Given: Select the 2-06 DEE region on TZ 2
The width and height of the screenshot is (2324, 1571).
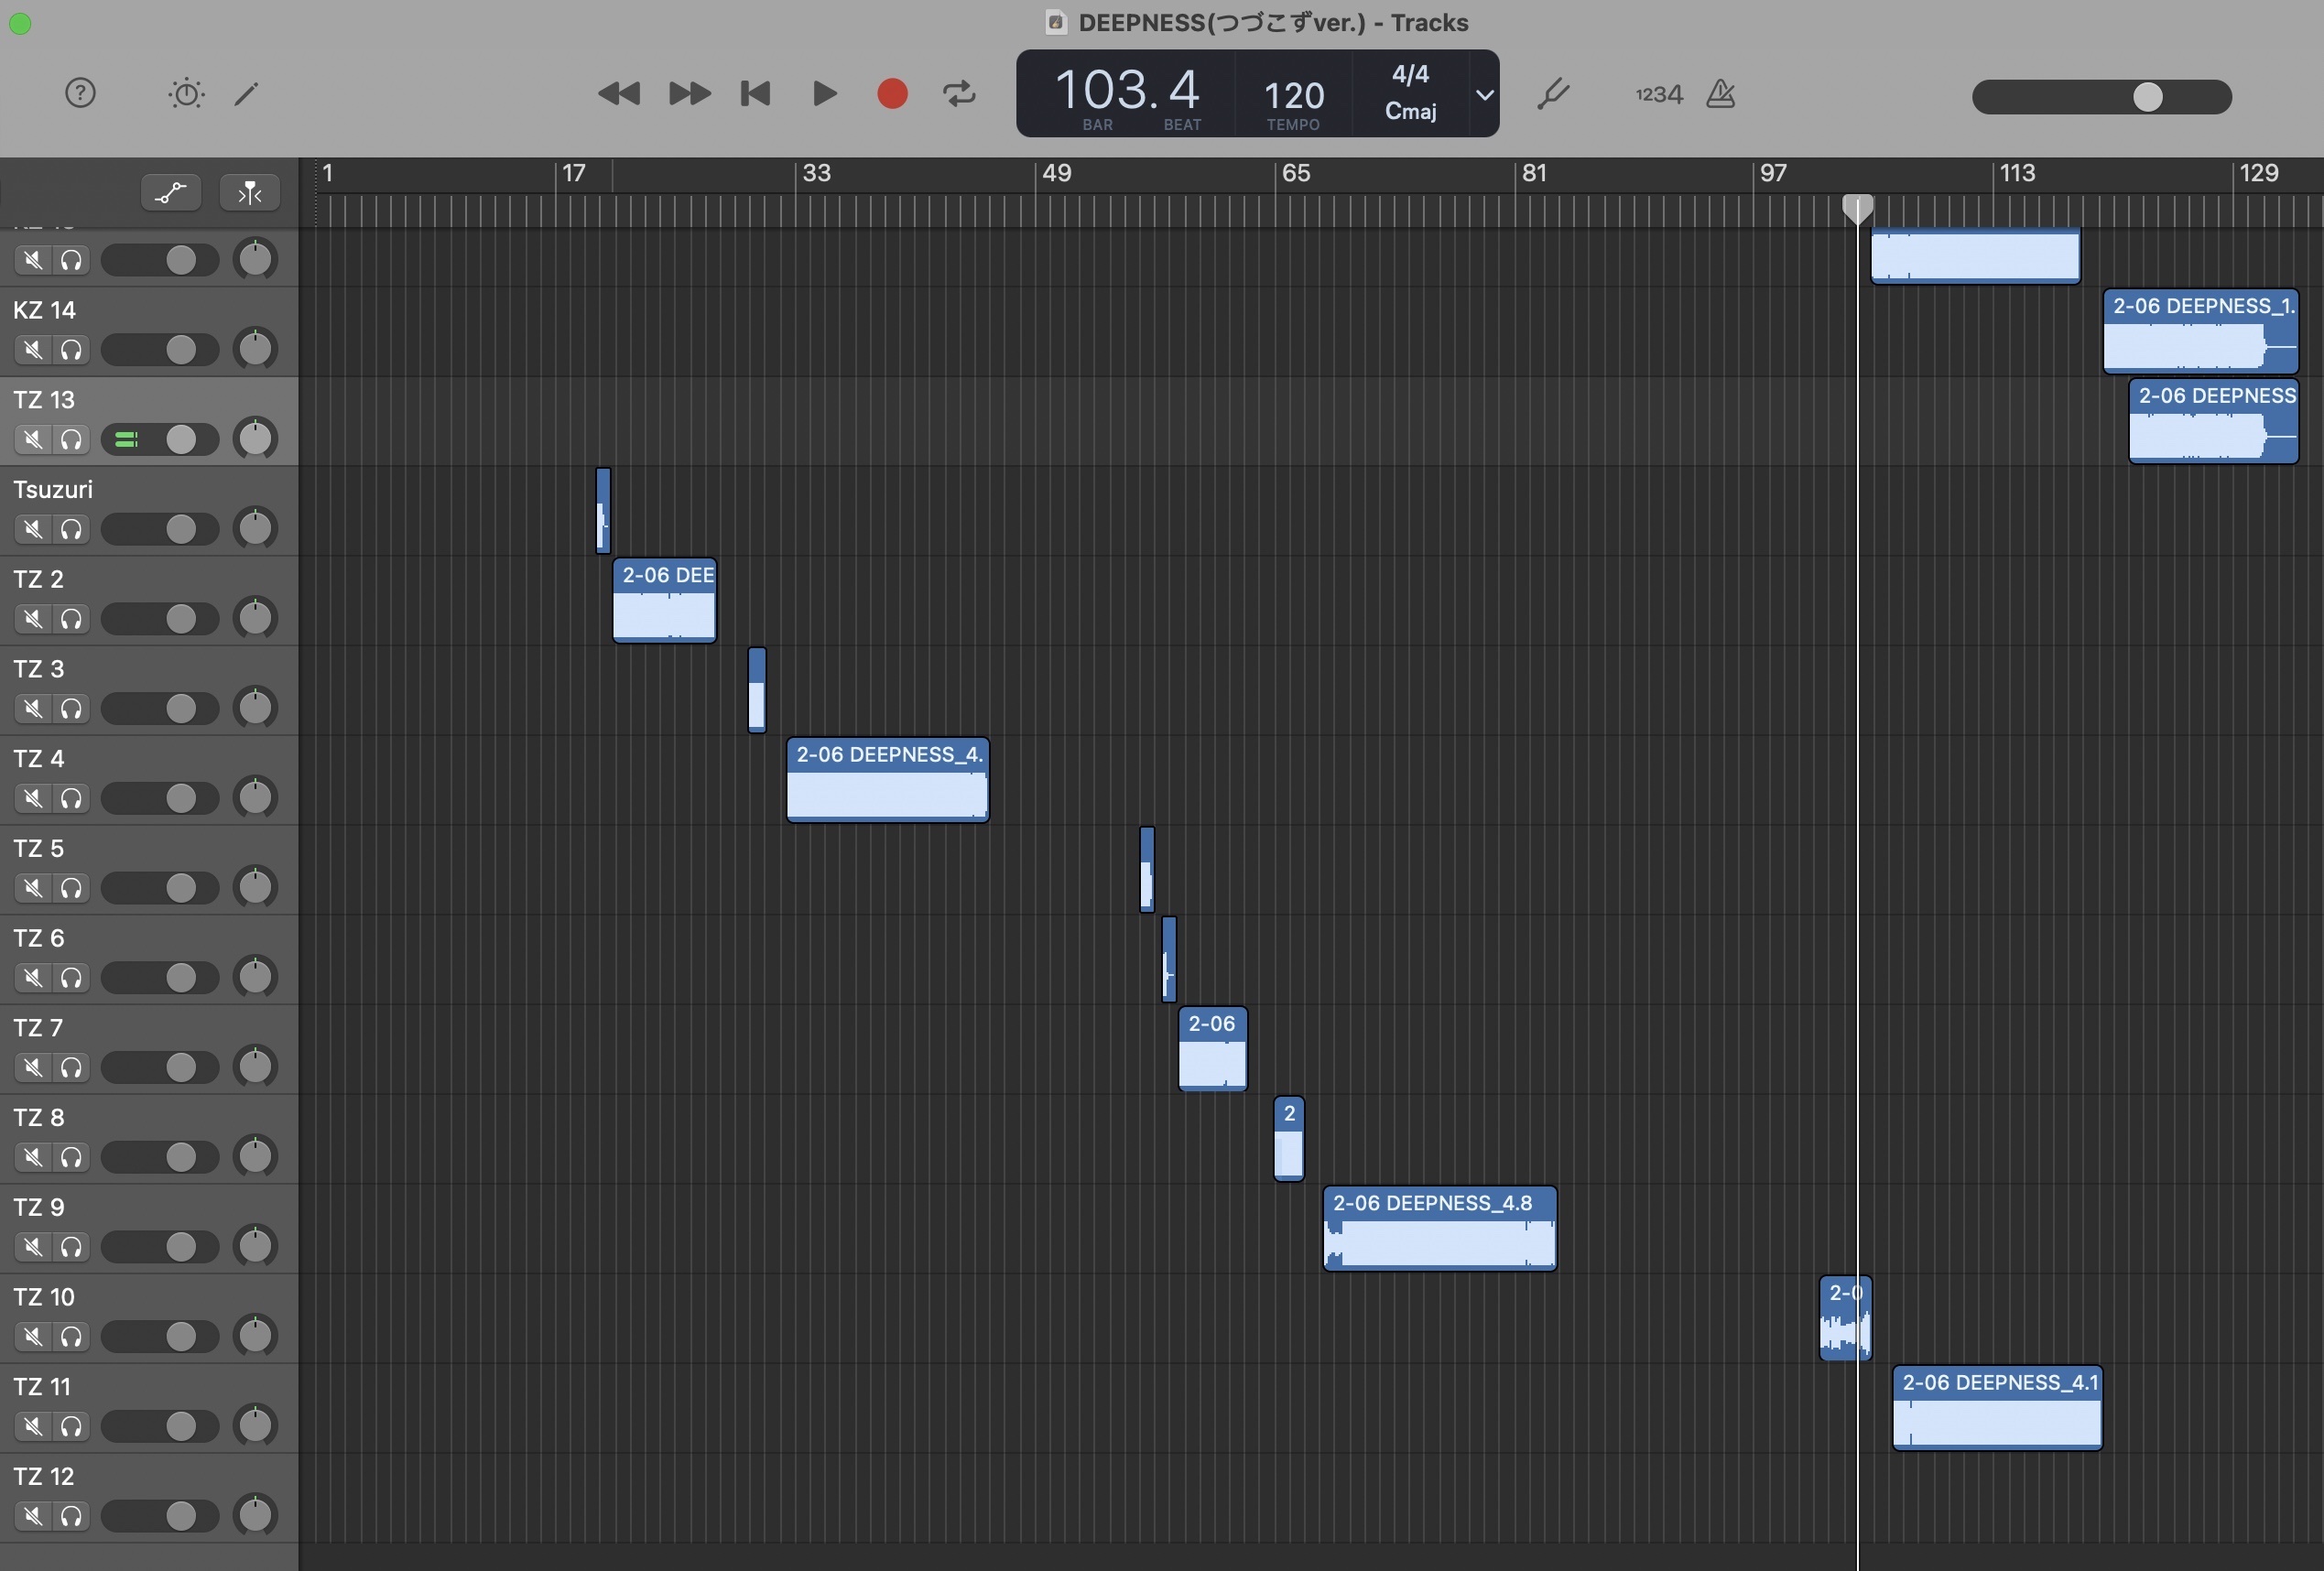Looking at the screenshot, I should [x=665, y=601].
